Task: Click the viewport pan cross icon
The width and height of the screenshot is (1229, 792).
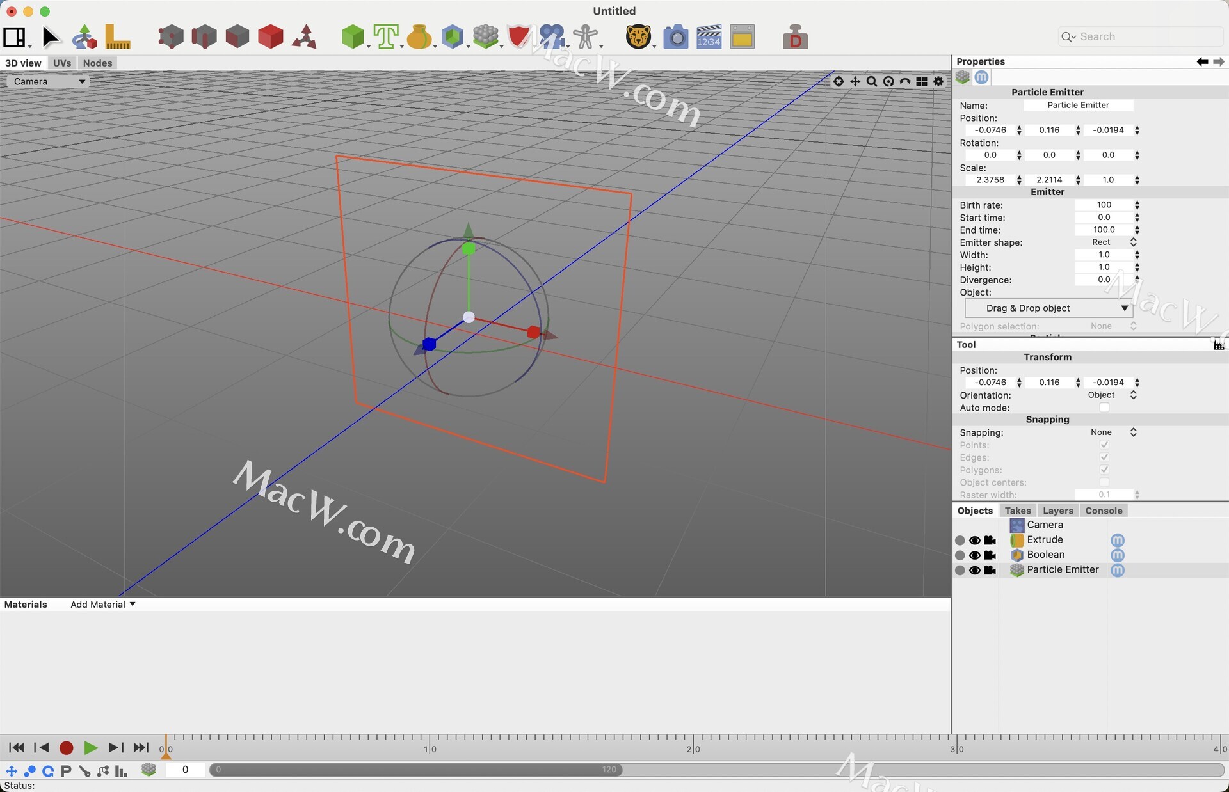Action: 855,81
